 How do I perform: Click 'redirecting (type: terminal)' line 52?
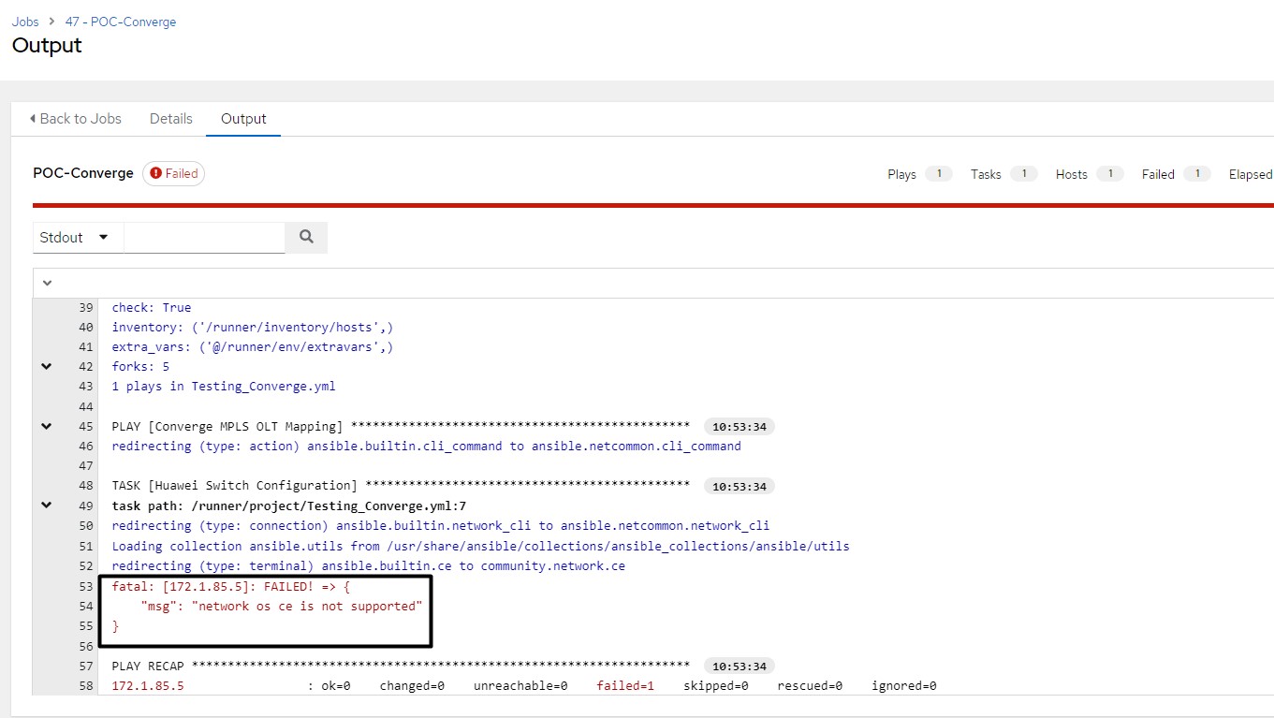tap(369, 566)
